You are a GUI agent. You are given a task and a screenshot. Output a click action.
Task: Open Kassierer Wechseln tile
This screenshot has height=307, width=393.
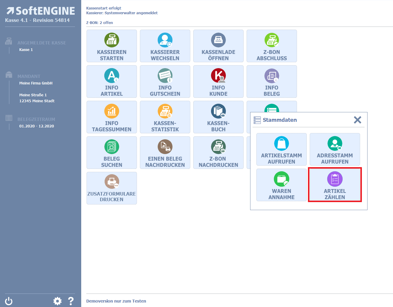[165, 46]
